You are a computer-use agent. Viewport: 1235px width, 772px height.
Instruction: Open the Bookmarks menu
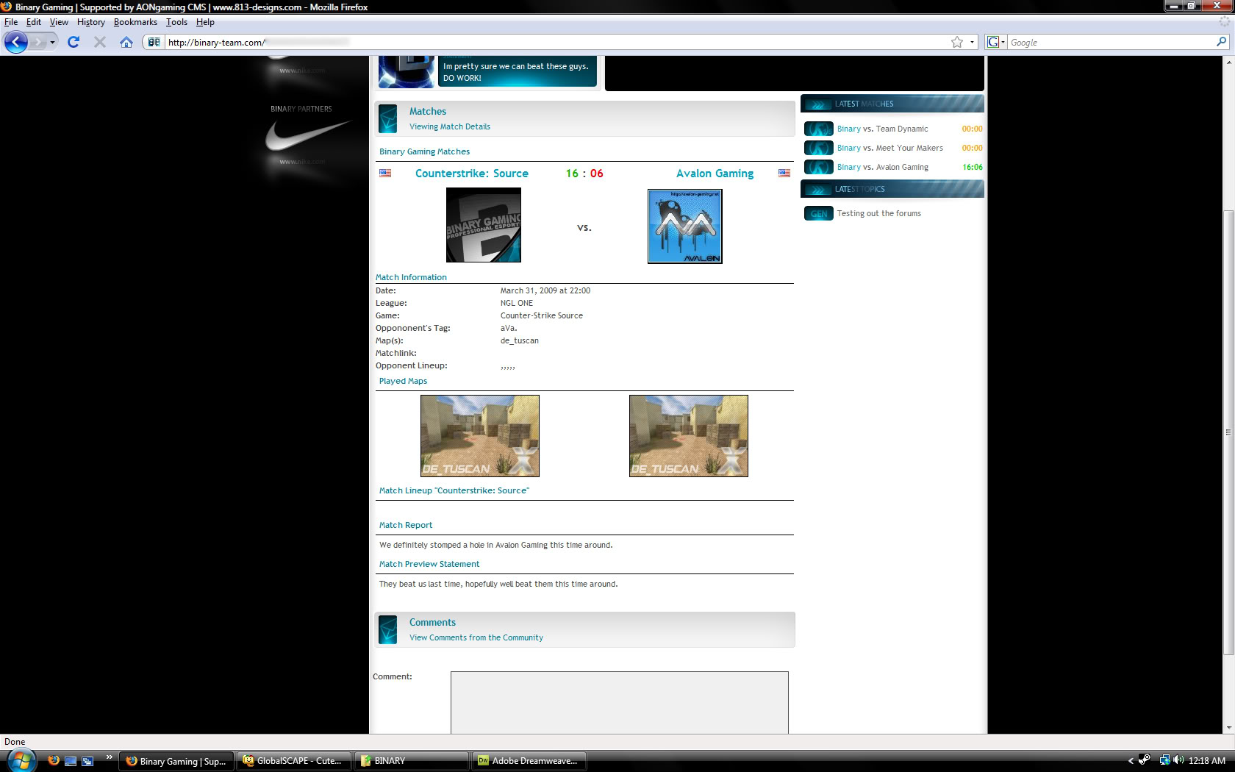[135, 22]
